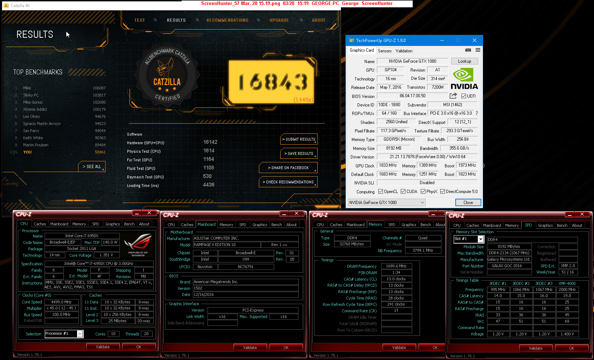Click SHARE ON FACEBOOK button
This screenshot has height=360, width=594.
point(288,168)
